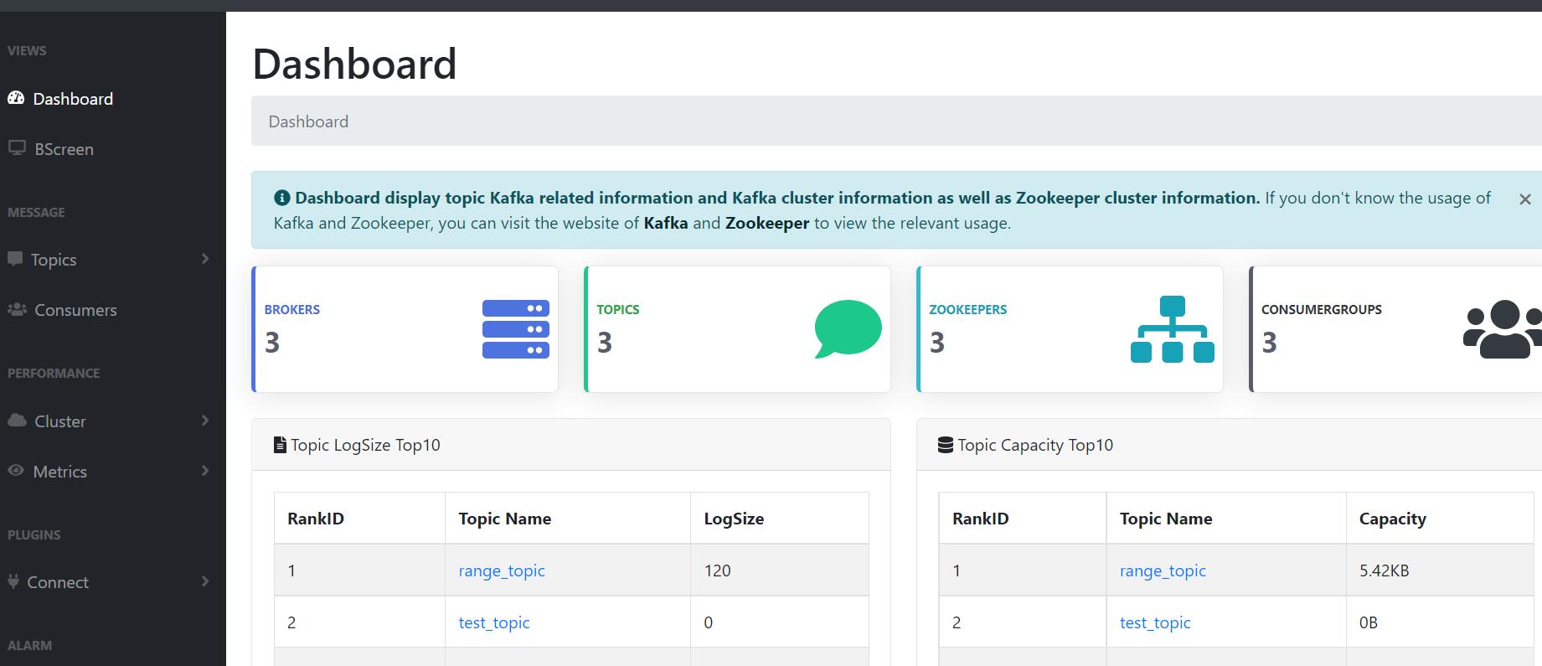Click the BScreen monitor icon in sidebar
The image size is (1542, 666).
click(17, 148)
